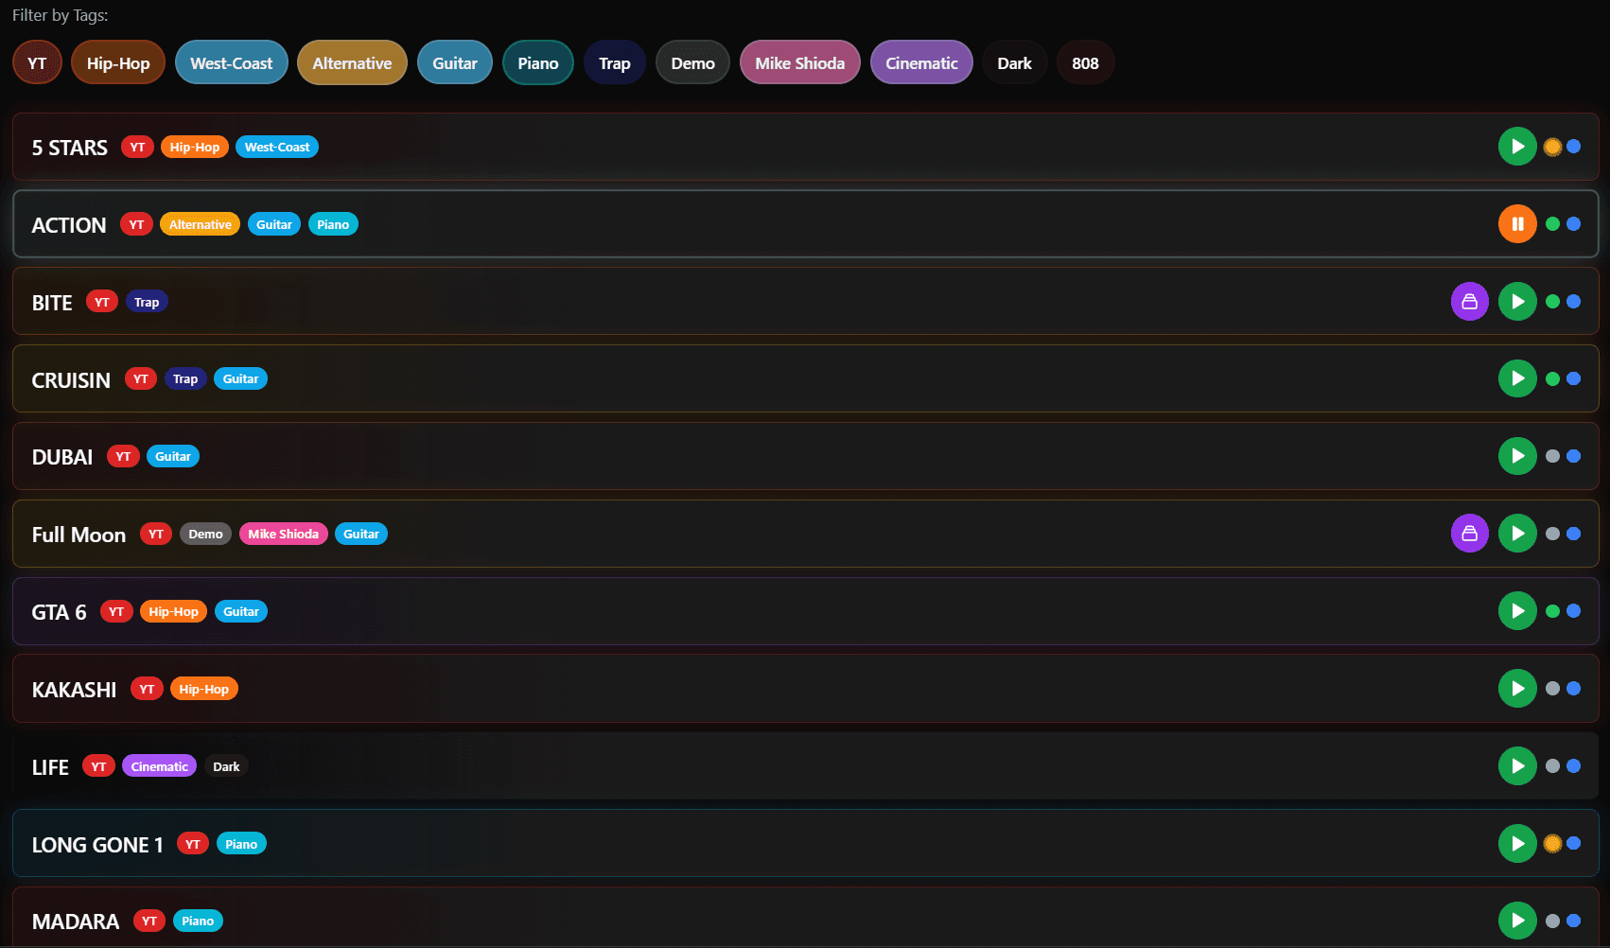Image resolution: width=1610 pixels, height=948 pixels.
Task: Select the ACTION track title
Action: (69, 225)
